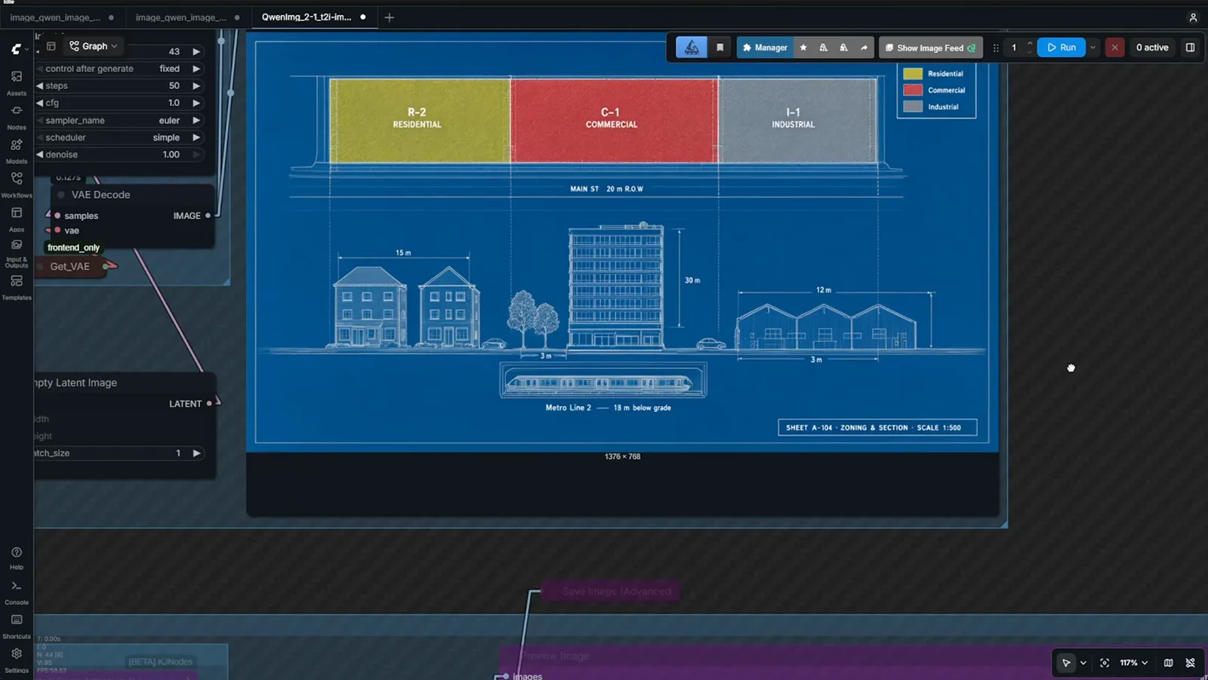Open the Manager button
This screenshot has width=1208, height=680.
click(765, 48)
